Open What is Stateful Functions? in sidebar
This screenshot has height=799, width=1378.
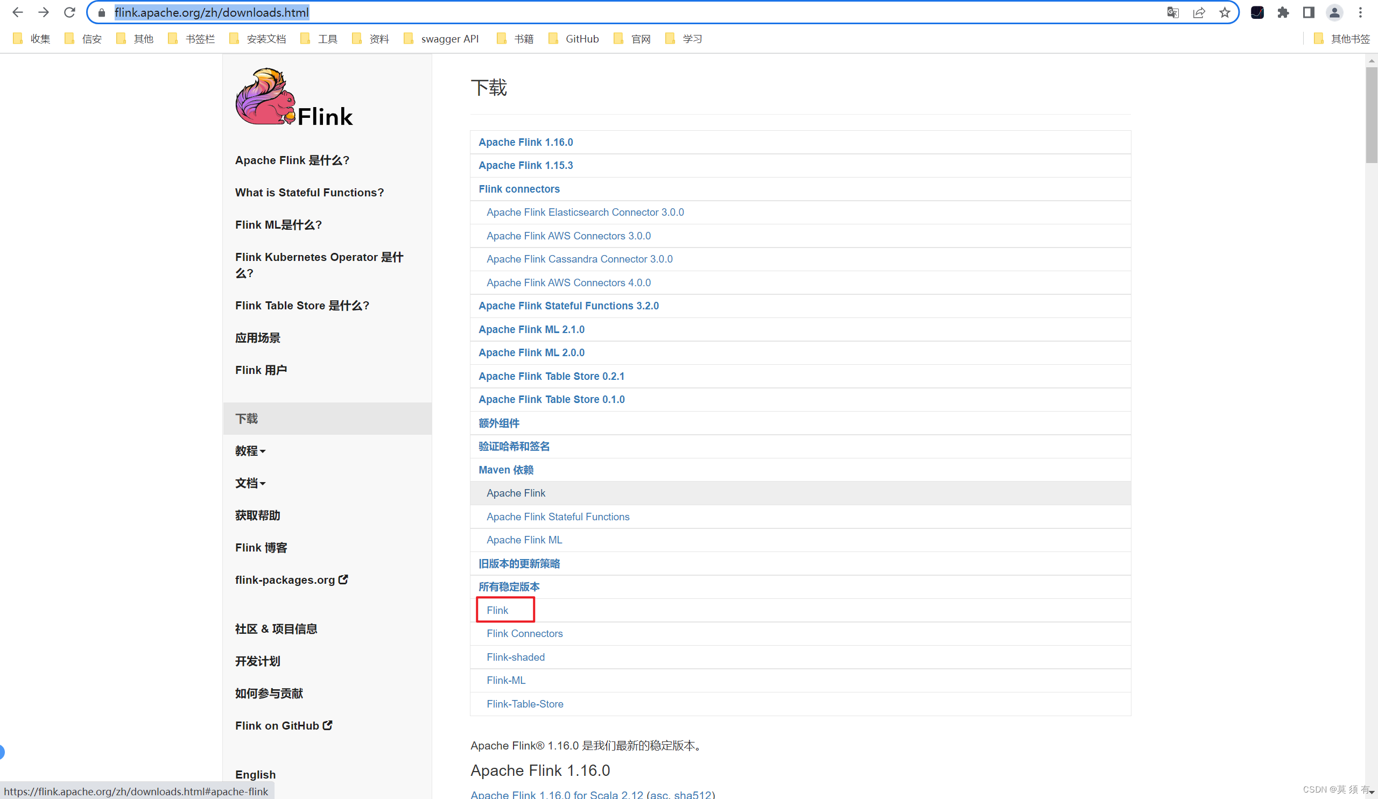click(x=310, y=193)
